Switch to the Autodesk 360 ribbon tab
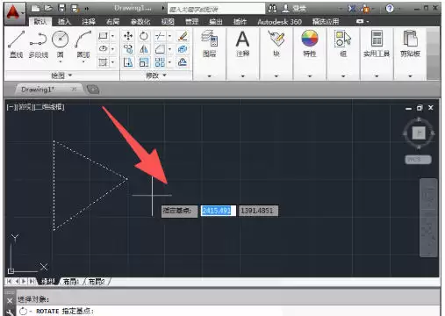 pyautogui.click(x=279, y=21)
